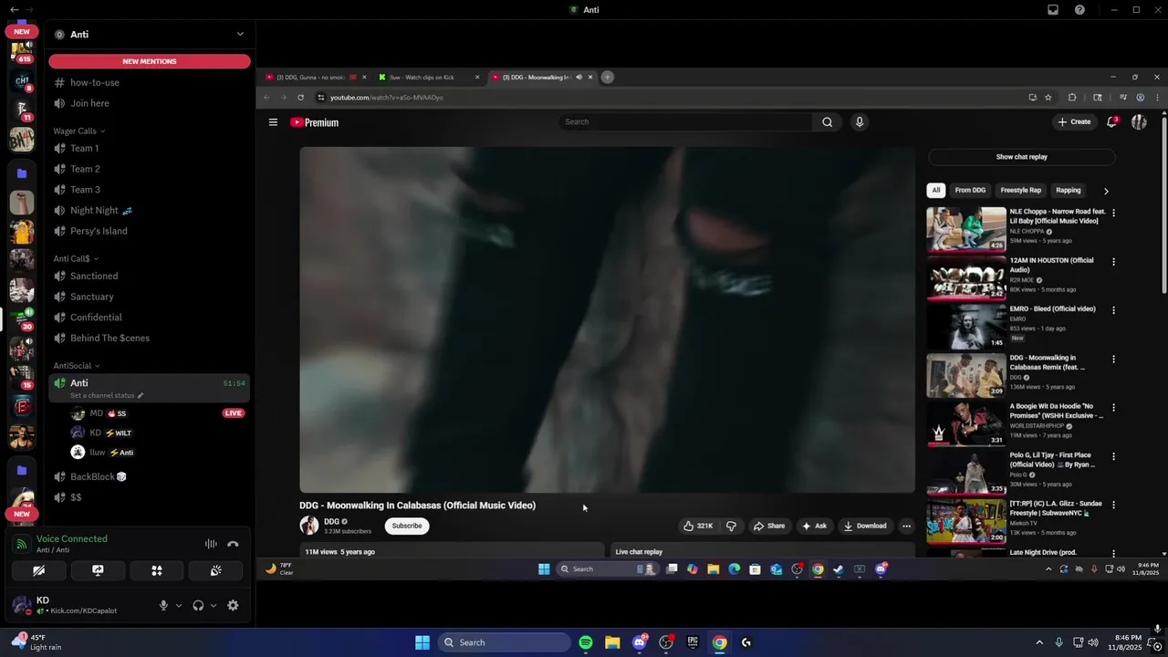Screen dimensions: 1168x657
Task: Open Spotify from the Windows taskbar
Action: tap(586, 642)
